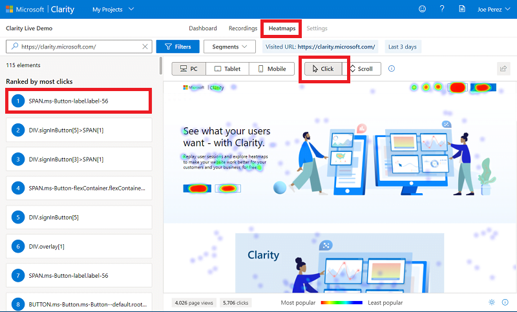Screen dimensions: 517x312
Task: Open the My Projects dropdown
Action: (x=113, y=9)
